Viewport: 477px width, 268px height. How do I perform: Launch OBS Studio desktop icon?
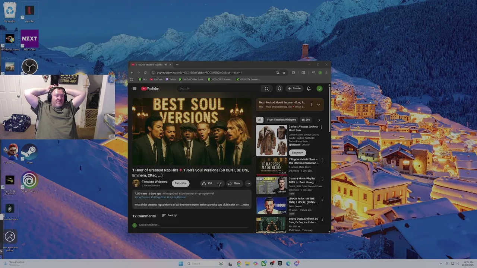(x=29, y=67)
